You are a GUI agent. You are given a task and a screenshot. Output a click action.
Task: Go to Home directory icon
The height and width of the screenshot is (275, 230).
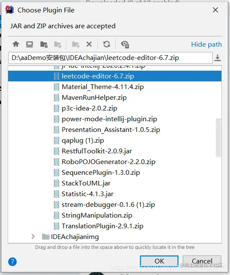(x=16, y=44)
